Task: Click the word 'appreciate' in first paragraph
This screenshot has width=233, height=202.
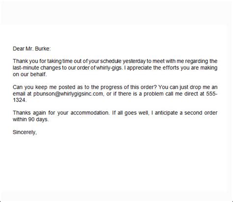Action: pos(139,68)
